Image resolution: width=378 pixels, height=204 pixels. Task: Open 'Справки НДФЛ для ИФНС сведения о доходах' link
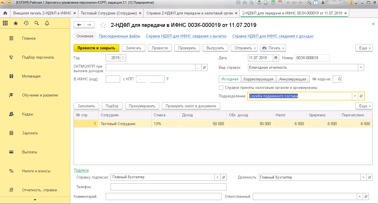tap(273, 36)
